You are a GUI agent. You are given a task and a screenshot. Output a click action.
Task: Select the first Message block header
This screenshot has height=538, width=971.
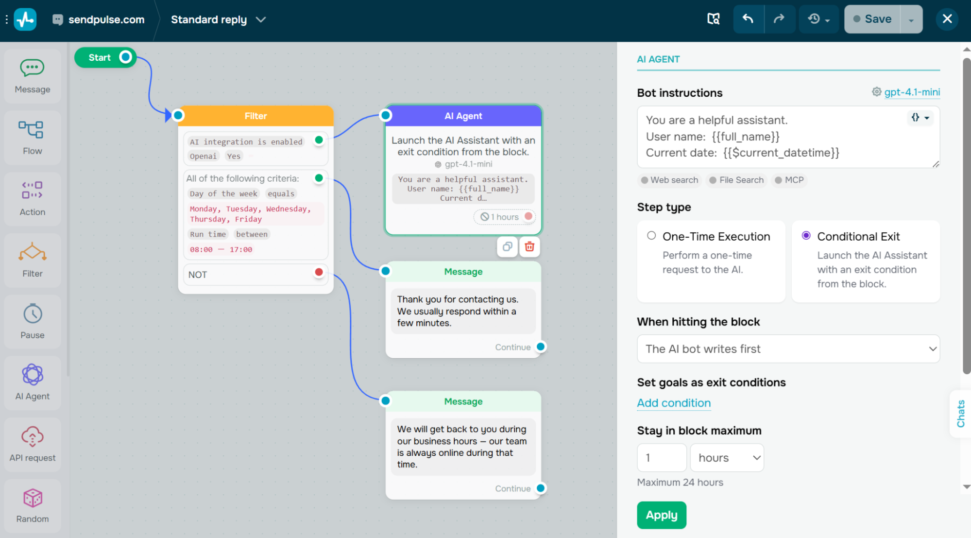pyautogui.click(x=463, y=272)
